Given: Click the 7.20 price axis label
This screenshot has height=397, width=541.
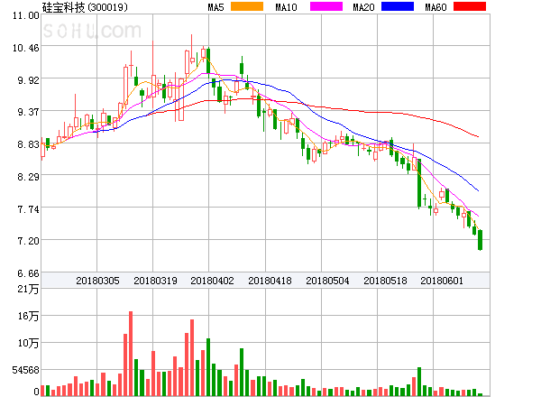Looking at the screenshot, I should [28, 241].
